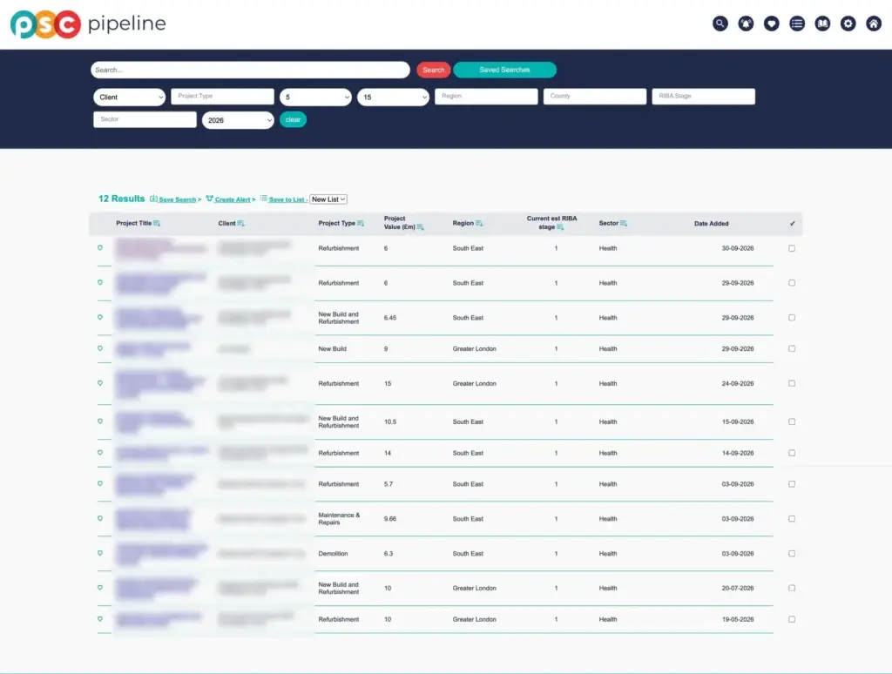Image resolution: width=892 pixels, height=674 pixels.
Task: Click the red Search button
Action: [x=434, y=70]
